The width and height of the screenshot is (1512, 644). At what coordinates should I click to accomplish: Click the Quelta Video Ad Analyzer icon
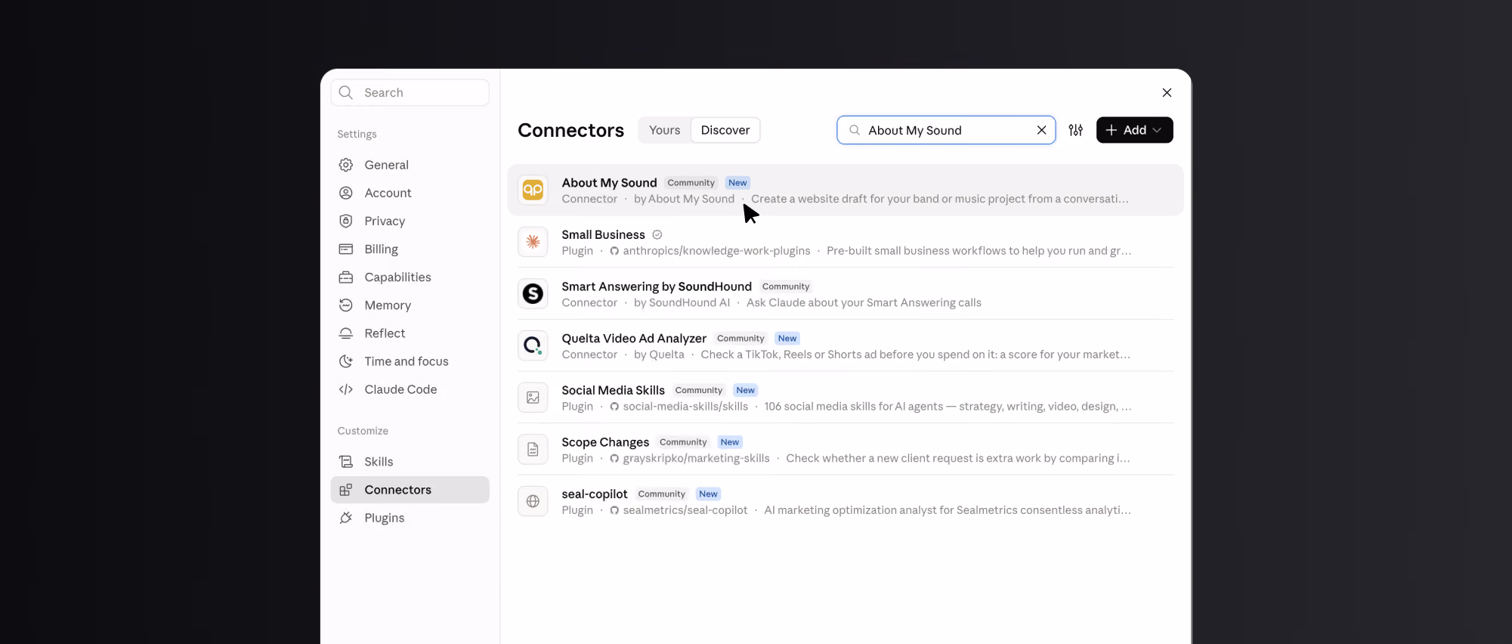click(533, 345)
